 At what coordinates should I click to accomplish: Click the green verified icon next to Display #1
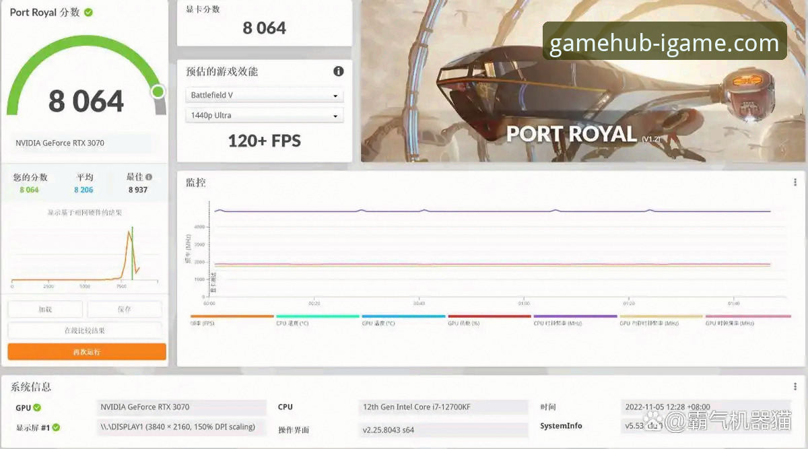[57, 427]
